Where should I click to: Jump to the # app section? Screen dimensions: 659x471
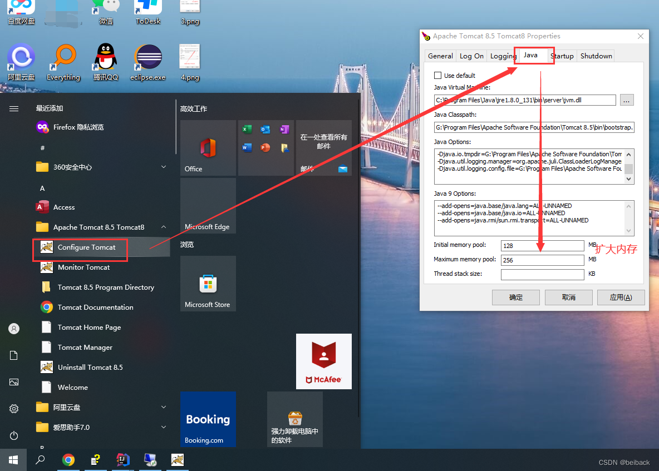coord(42,148)
